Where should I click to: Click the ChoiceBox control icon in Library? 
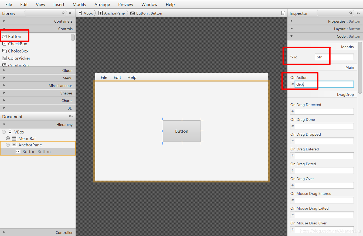click(x=4, y=51)
